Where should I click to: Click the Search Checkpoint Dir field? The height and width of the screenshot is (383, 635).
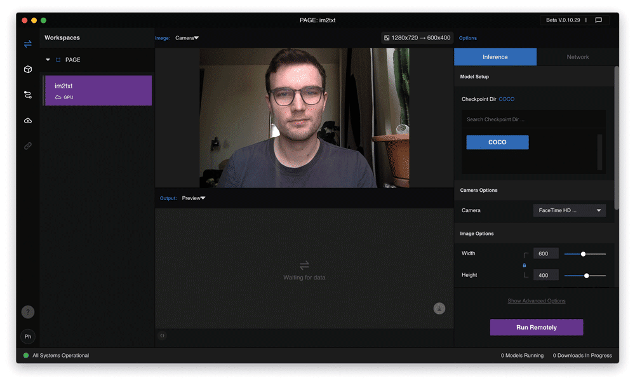point(533,119)
